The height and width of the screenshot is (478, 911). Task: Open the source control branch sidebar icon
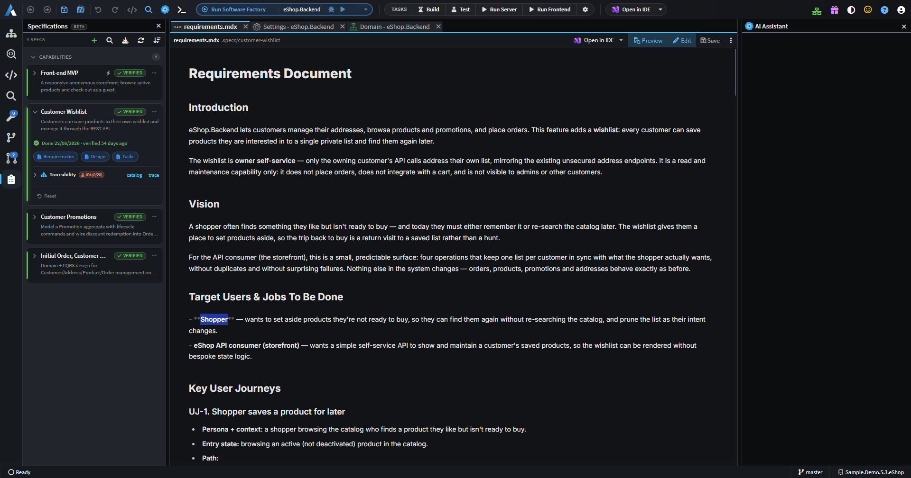pos(11,137)
